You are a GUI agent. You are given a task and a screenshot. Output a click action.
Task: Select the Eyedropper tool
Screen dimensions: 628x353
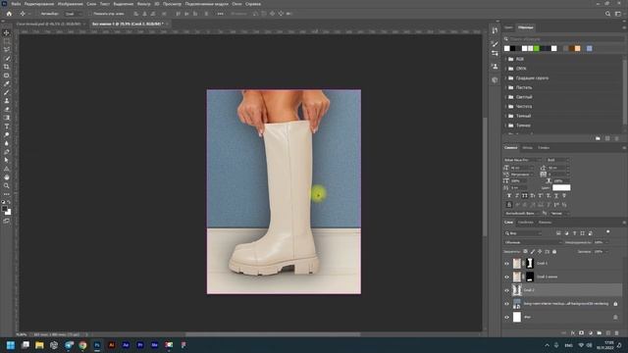7,83
